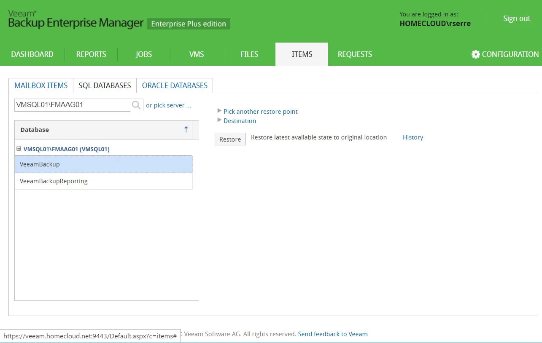The image size is (542, 343).
Task: Select the SQL Databases subtab
Action: 105,86
